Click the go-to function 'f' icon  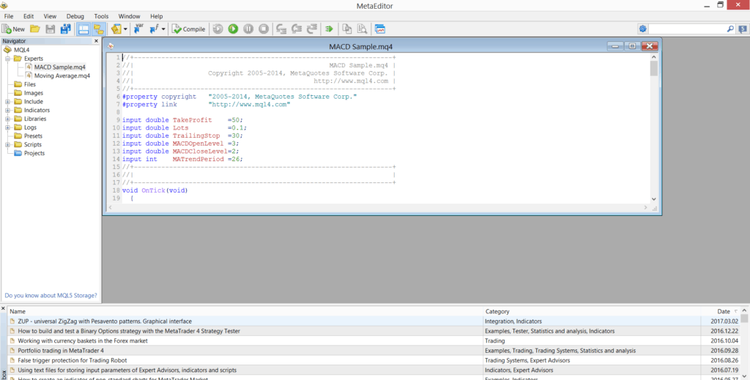154,29
